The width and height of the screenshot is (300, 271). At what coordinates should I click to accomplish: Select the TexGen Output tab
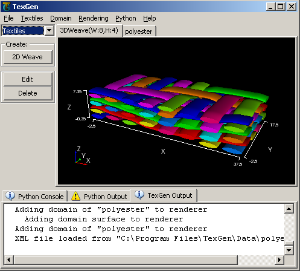(164, 195)
